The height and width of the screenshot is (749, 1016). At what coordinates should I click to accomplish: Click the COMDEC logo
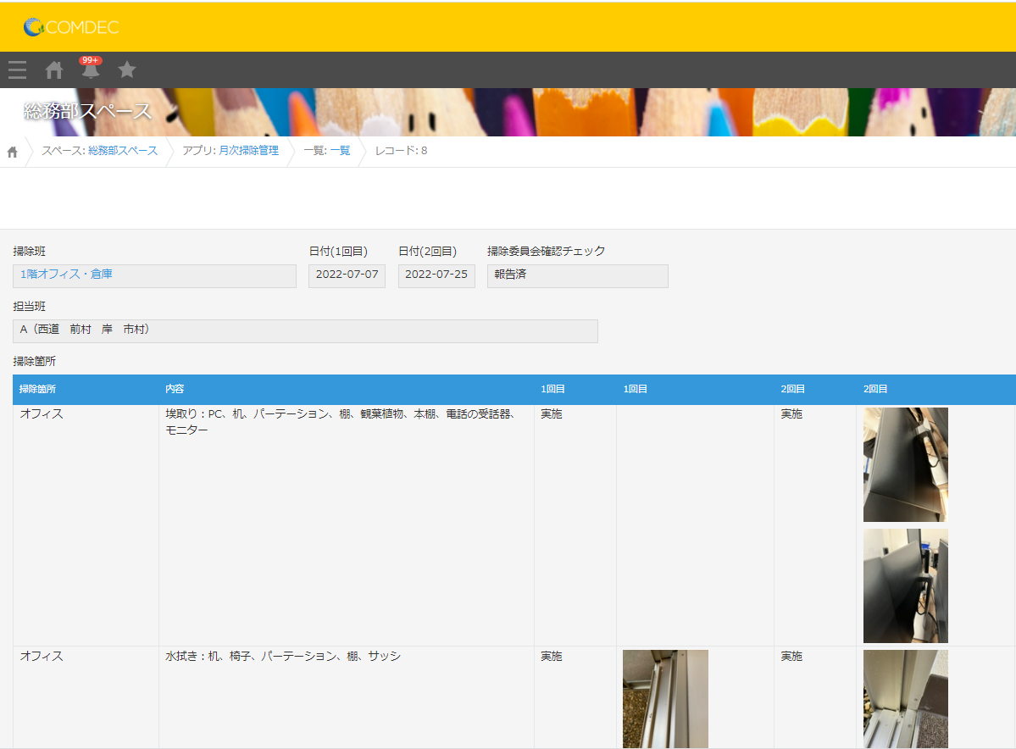pos(71,26)
